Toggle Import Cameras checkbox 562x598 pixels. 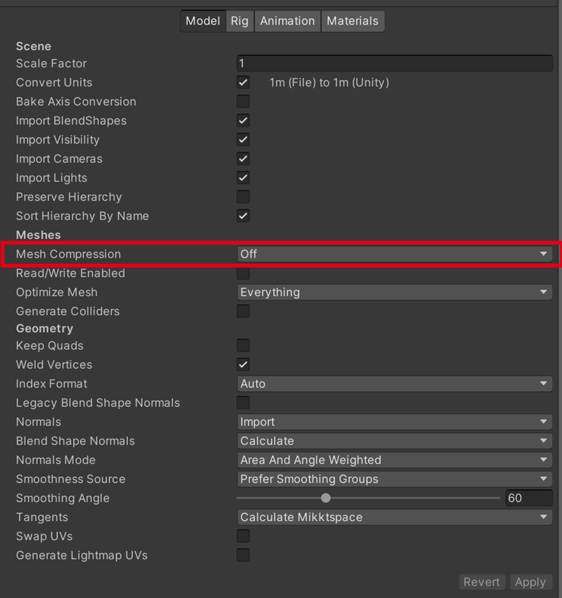[244, 159]
